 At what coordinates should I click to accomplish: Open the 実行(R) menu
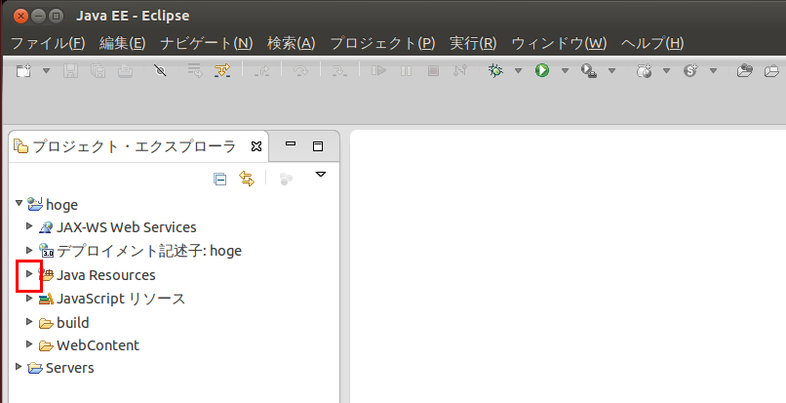click(x=473, y=43)
